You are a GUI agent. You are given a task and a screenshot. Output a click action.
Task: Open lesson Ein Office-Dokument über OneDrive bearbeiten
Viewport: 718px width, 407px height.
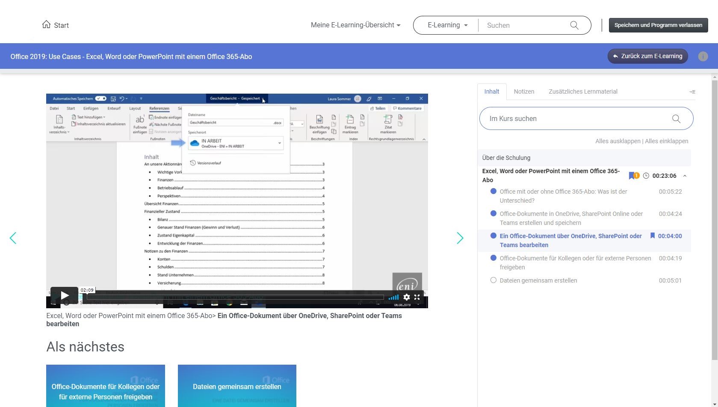[570, 240]
